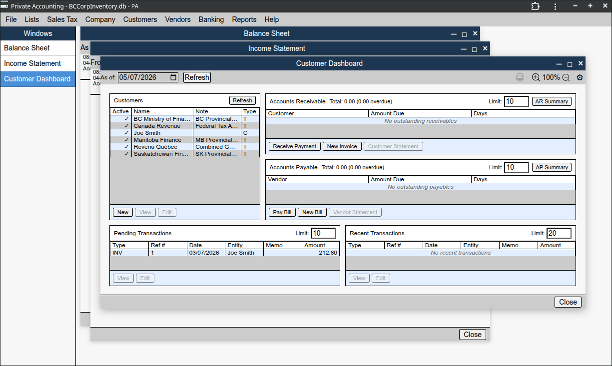Screen dimensions: 612x366
Task: Minimize the Balance Sheet window
Action: point(454,34)
